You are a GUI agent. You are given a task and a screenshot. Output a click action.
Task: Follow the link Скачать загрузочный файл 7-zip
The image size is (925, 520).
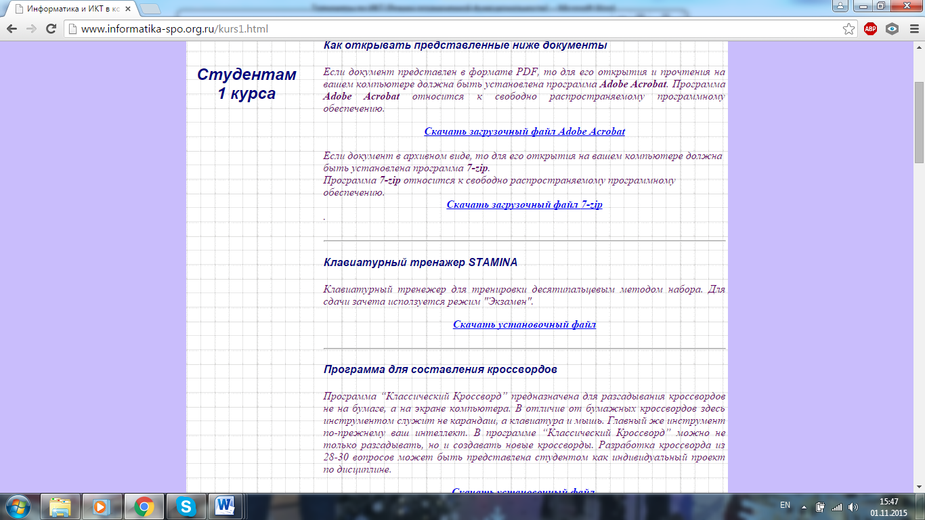(524, 204)
